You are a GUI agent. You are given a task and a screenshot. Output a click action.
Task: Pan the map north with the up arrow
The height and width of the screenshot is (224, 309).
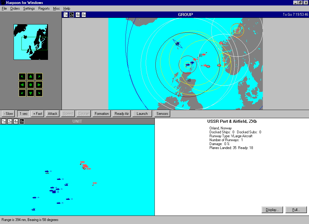(x=30, y=76)
